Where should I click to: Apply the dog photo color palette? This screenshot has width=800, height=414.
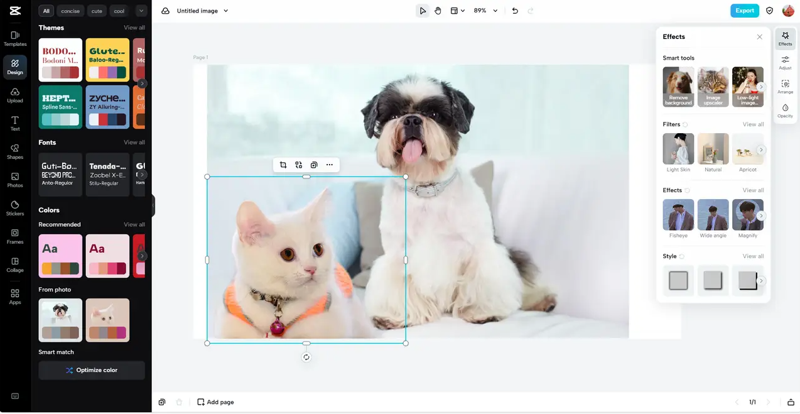pos(60,320)
